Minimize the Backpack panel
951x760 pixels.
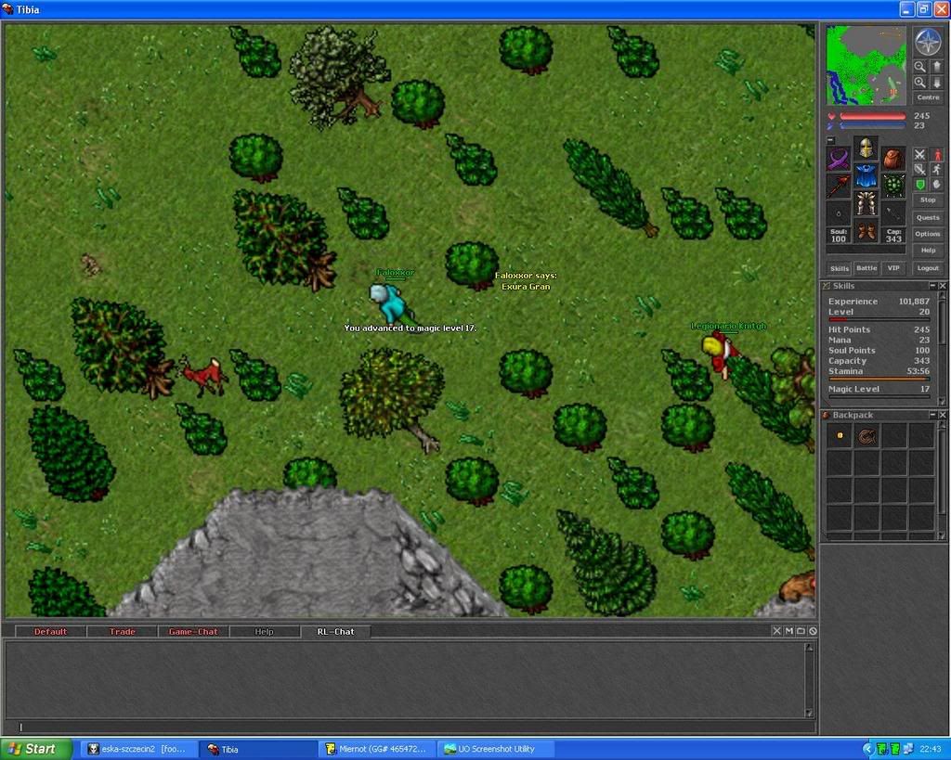pos(932,415)
